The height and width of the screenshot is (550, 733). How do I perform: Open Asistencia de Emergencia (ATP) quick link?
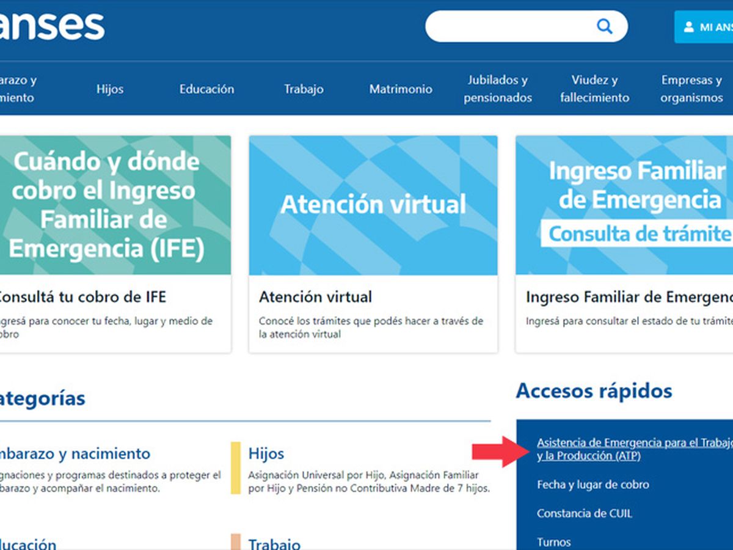coord(629,449)
